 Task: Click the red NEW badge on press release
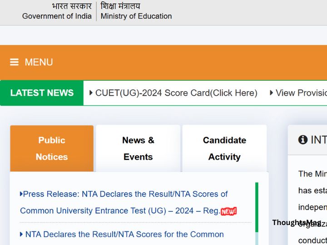pos(228,211)
